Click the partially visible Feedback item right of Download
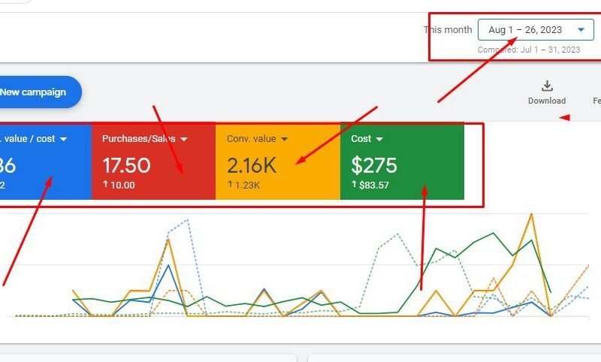 pos(596,101)
